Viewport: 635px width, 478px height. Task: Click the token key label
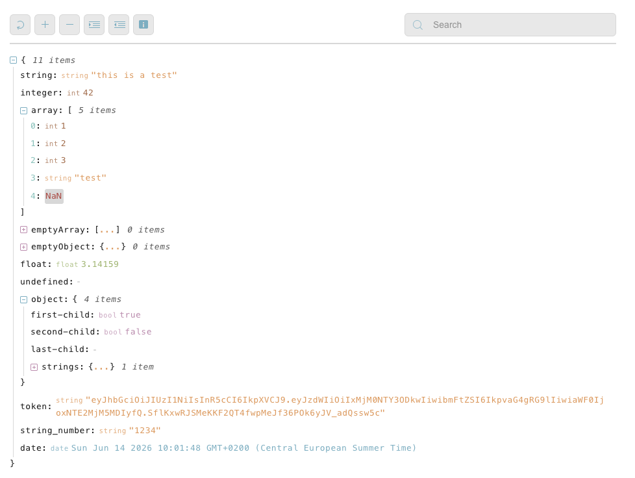point(36,407)
